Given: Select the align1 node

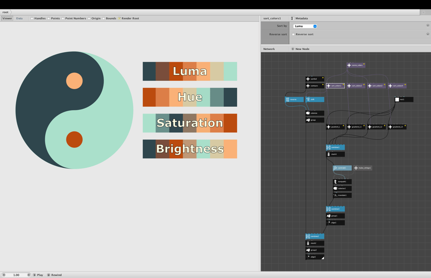Looking at the screenshot, I should [x=335, y=223].
